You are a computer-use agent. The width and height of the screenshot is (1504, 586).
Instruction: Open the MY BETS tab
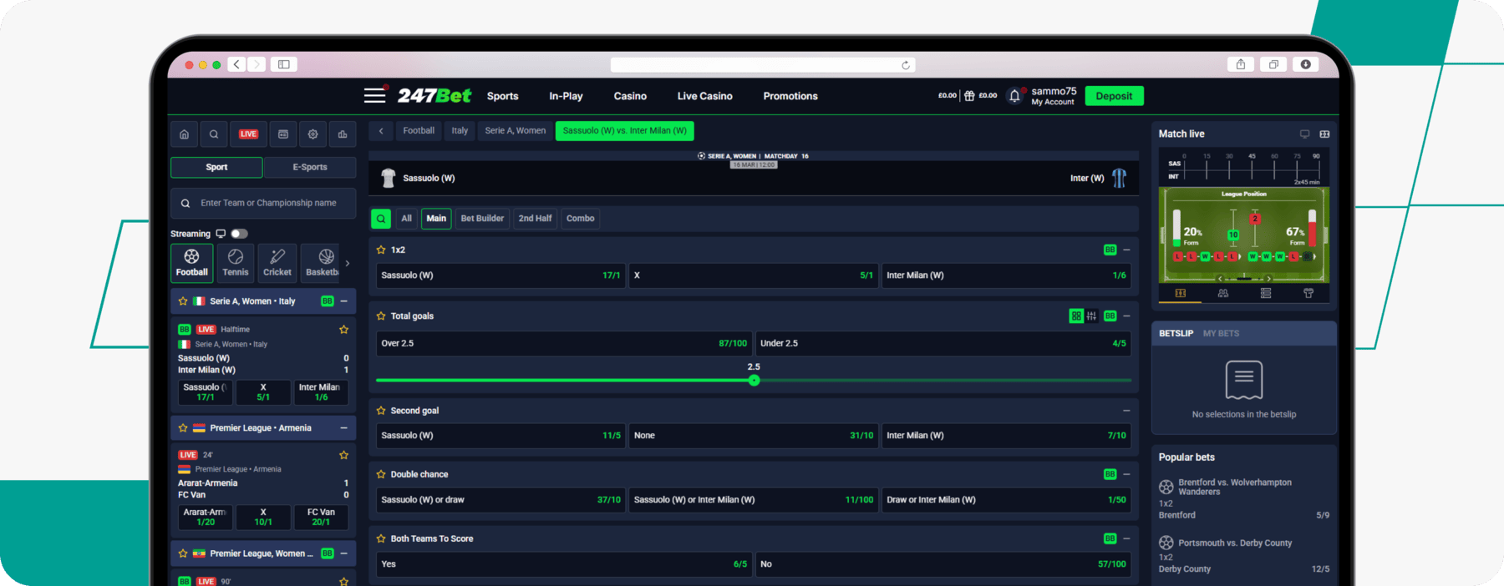click(x=1221, y=333)
